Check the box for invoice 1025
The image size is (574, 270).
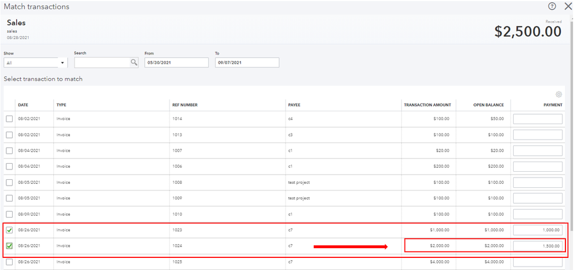pyautogui.click(x=10, y=262)
